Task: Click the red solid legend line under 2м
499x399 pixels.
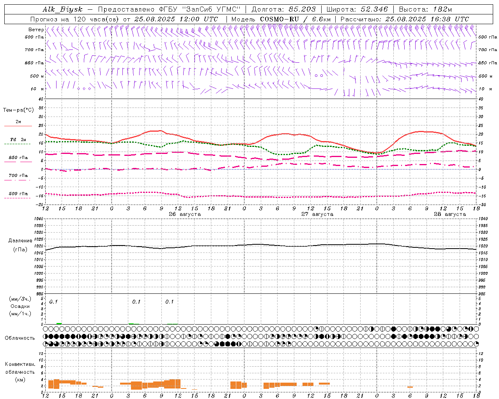Action: pyautogui.click(x=18, y=126)
